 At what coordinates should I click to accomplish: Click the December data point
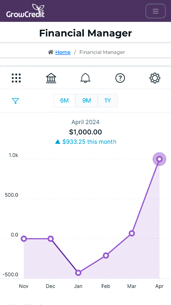point(51,239)
